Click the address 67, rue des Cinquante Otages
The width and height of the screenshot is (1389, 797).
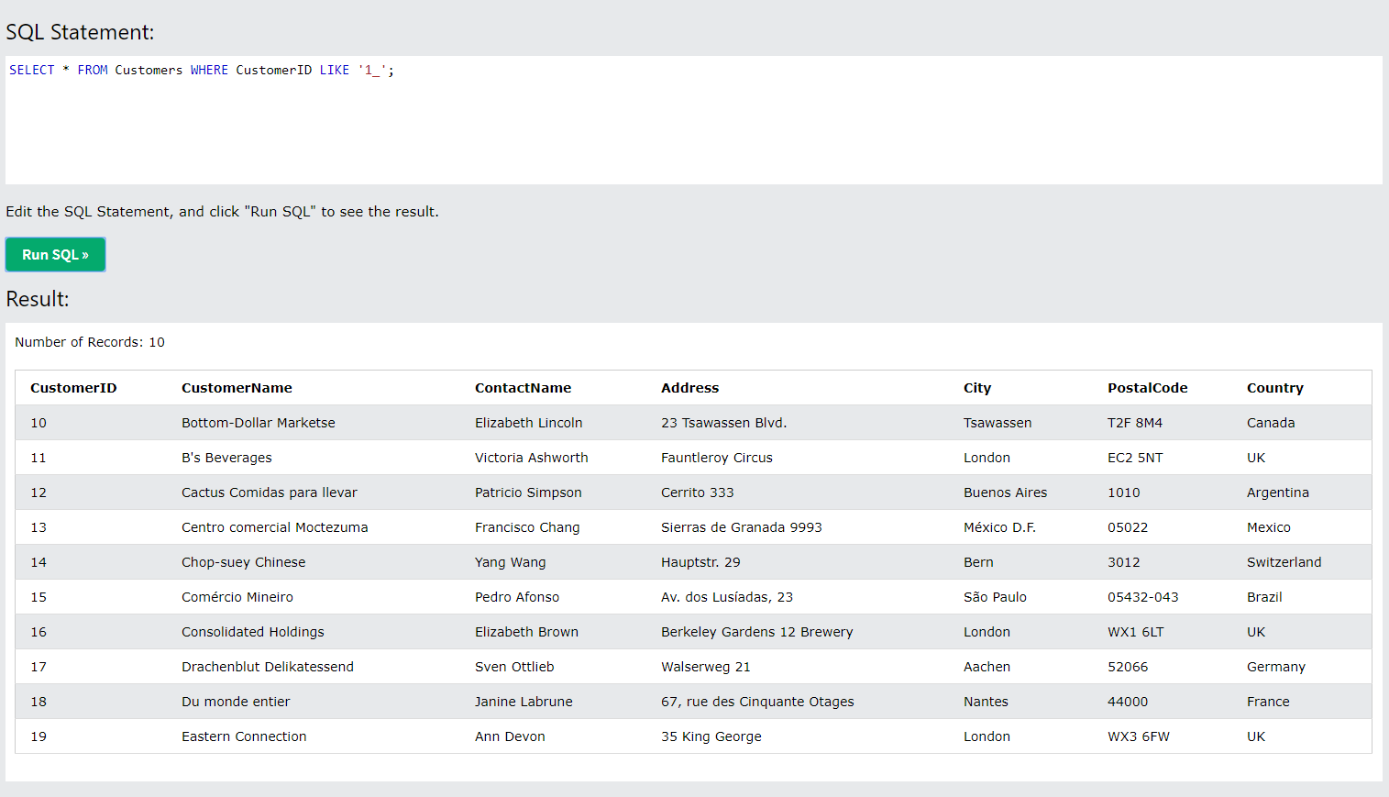pyautogui.click(x=757, y=702)
